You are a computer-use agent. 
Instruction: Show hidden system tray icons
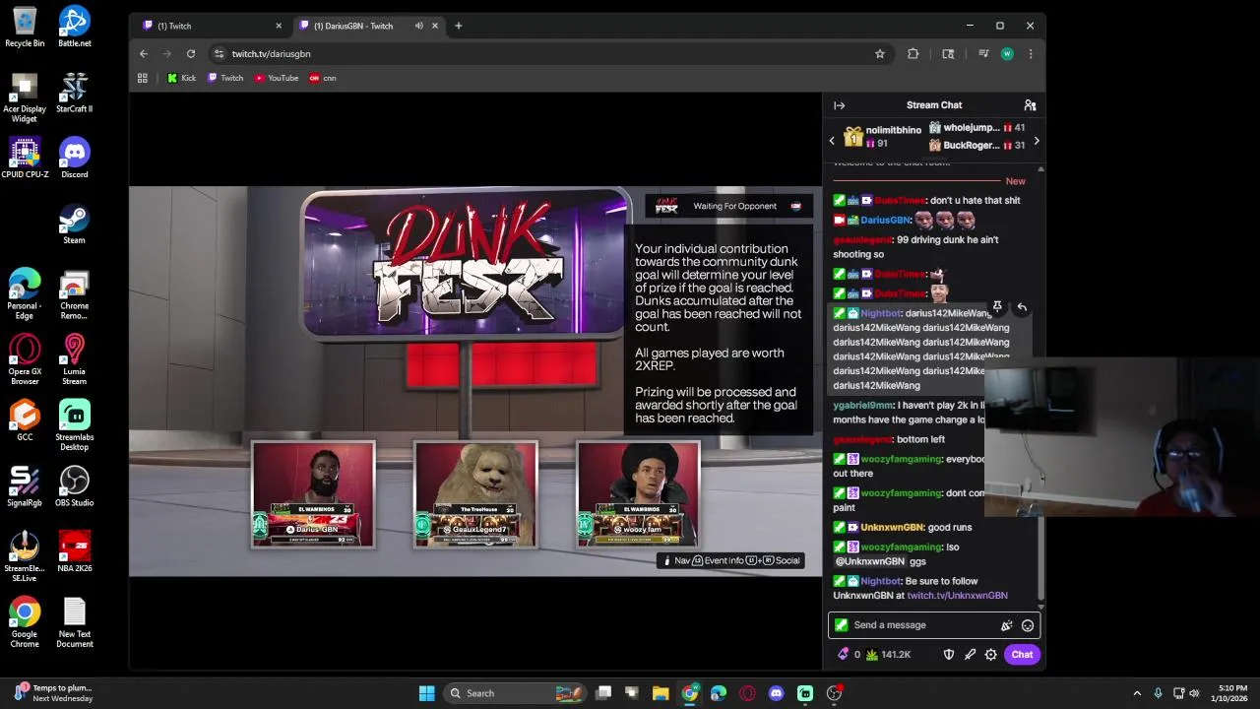tap(1137, 693)
